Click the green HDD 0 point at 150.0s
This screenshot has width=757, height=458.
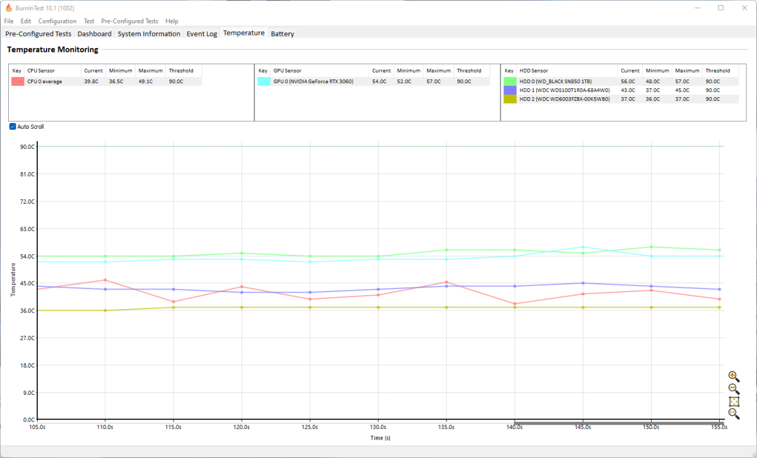tap(651, 247)
